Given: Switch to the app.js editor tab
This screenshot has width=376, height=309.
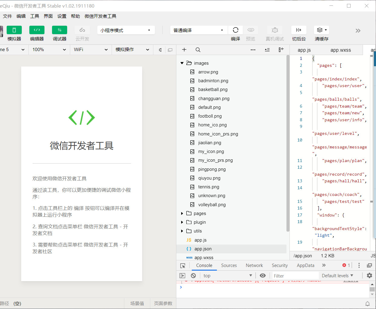Looking at the screenshot, I should [x=304, y=50].
